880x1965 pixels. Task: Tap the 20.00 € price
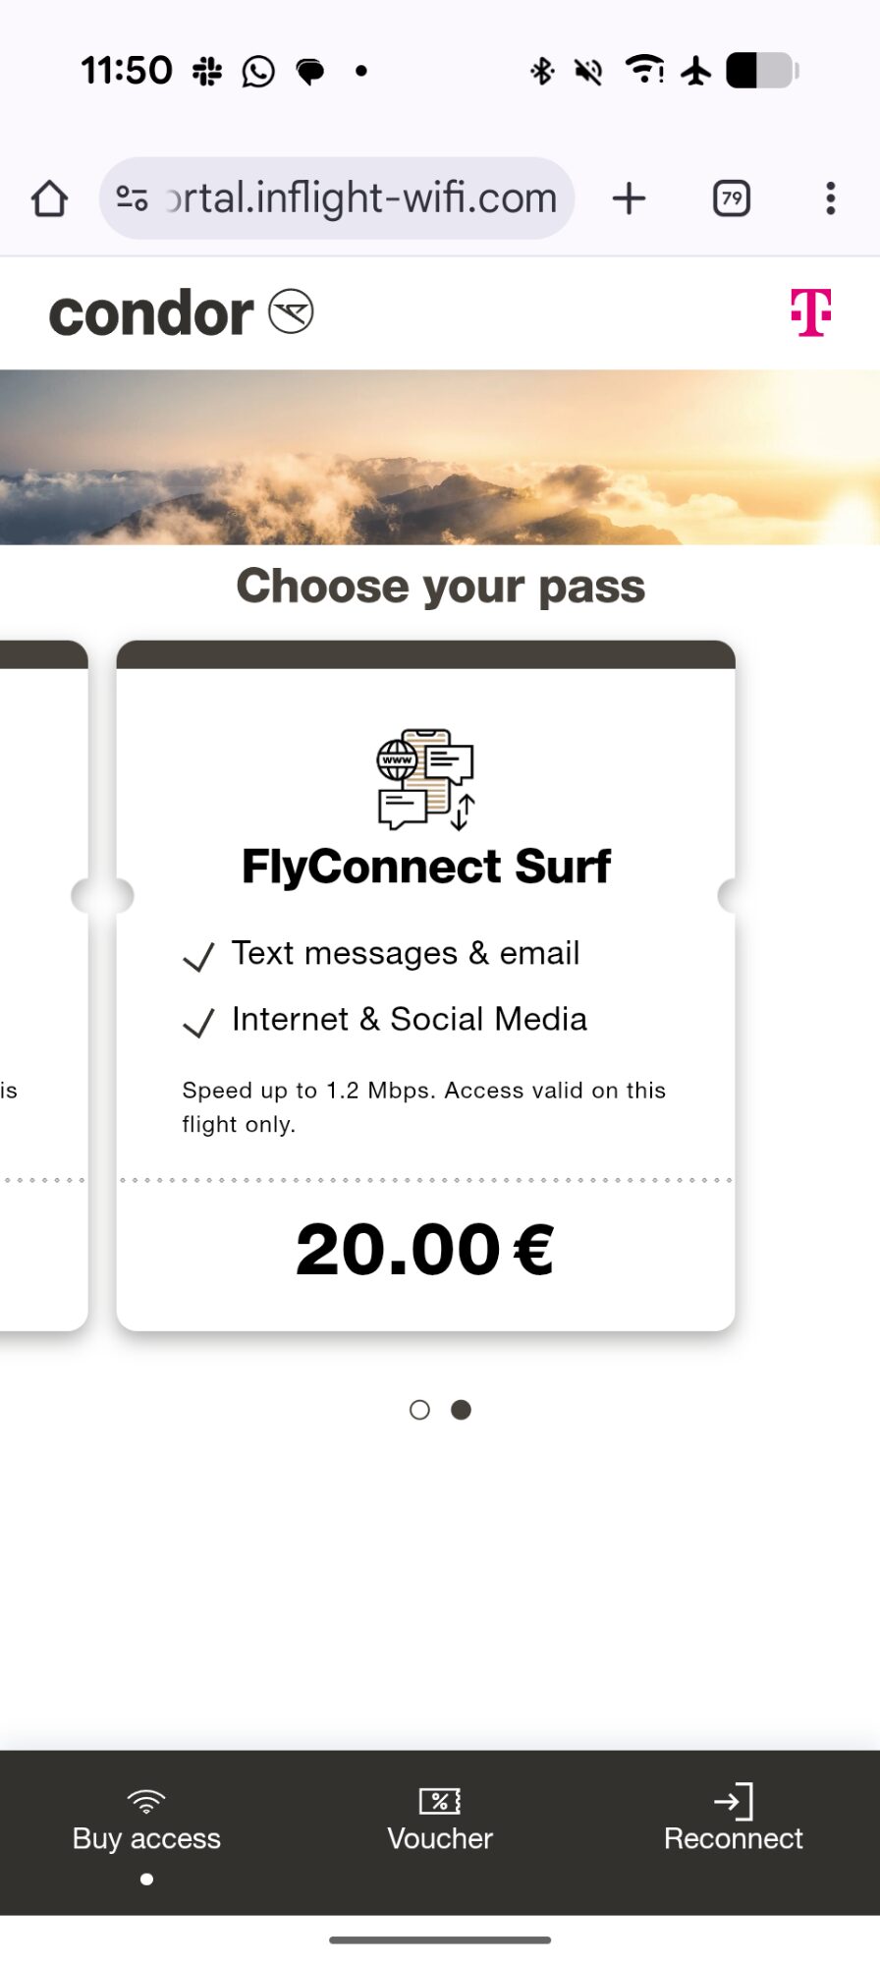coord(425,1251)
